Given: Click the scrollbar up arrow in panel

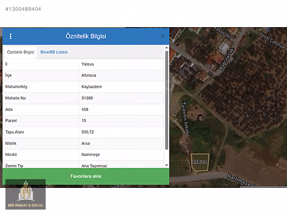Looking at the screenshot, I should click(x=166, y=48).
